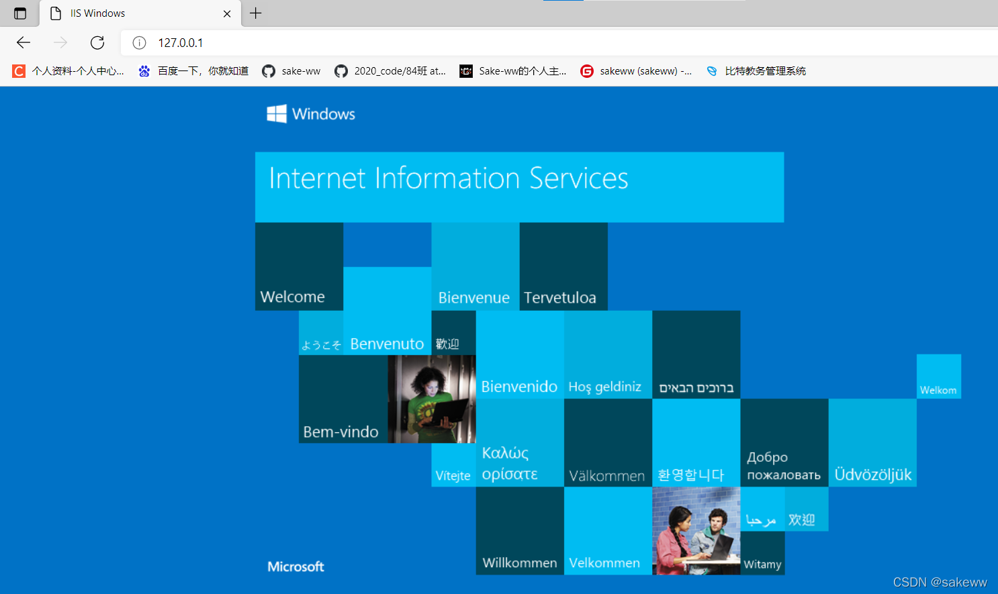Click the Hoş geldiniz tile
This screenshot has height=594, width=998.
click(608, 354)
